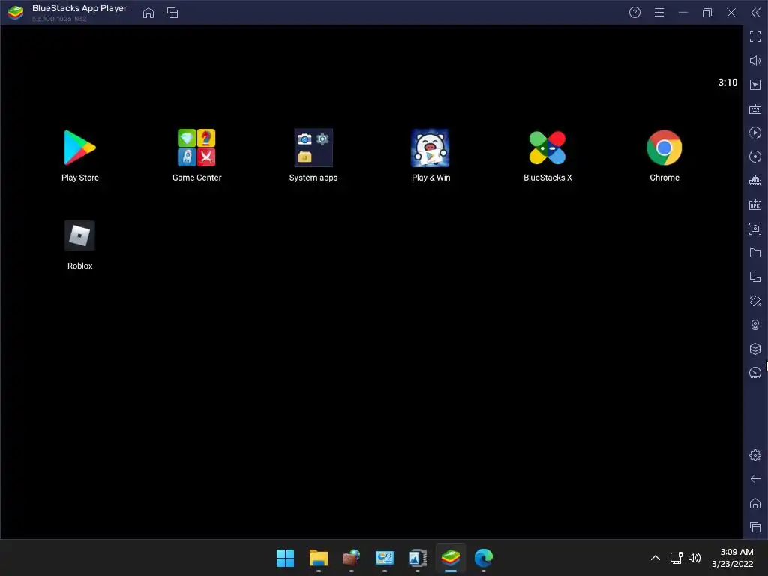Launch BlueStacks X
Viewport: 768px width, 576px height.
547,156
